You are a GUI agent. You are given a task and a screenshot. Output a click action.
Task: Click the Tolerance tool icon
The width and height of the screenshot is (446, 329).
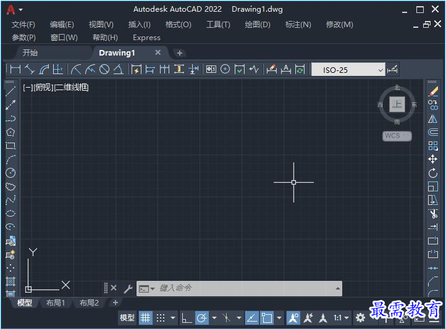click(211, 69)
